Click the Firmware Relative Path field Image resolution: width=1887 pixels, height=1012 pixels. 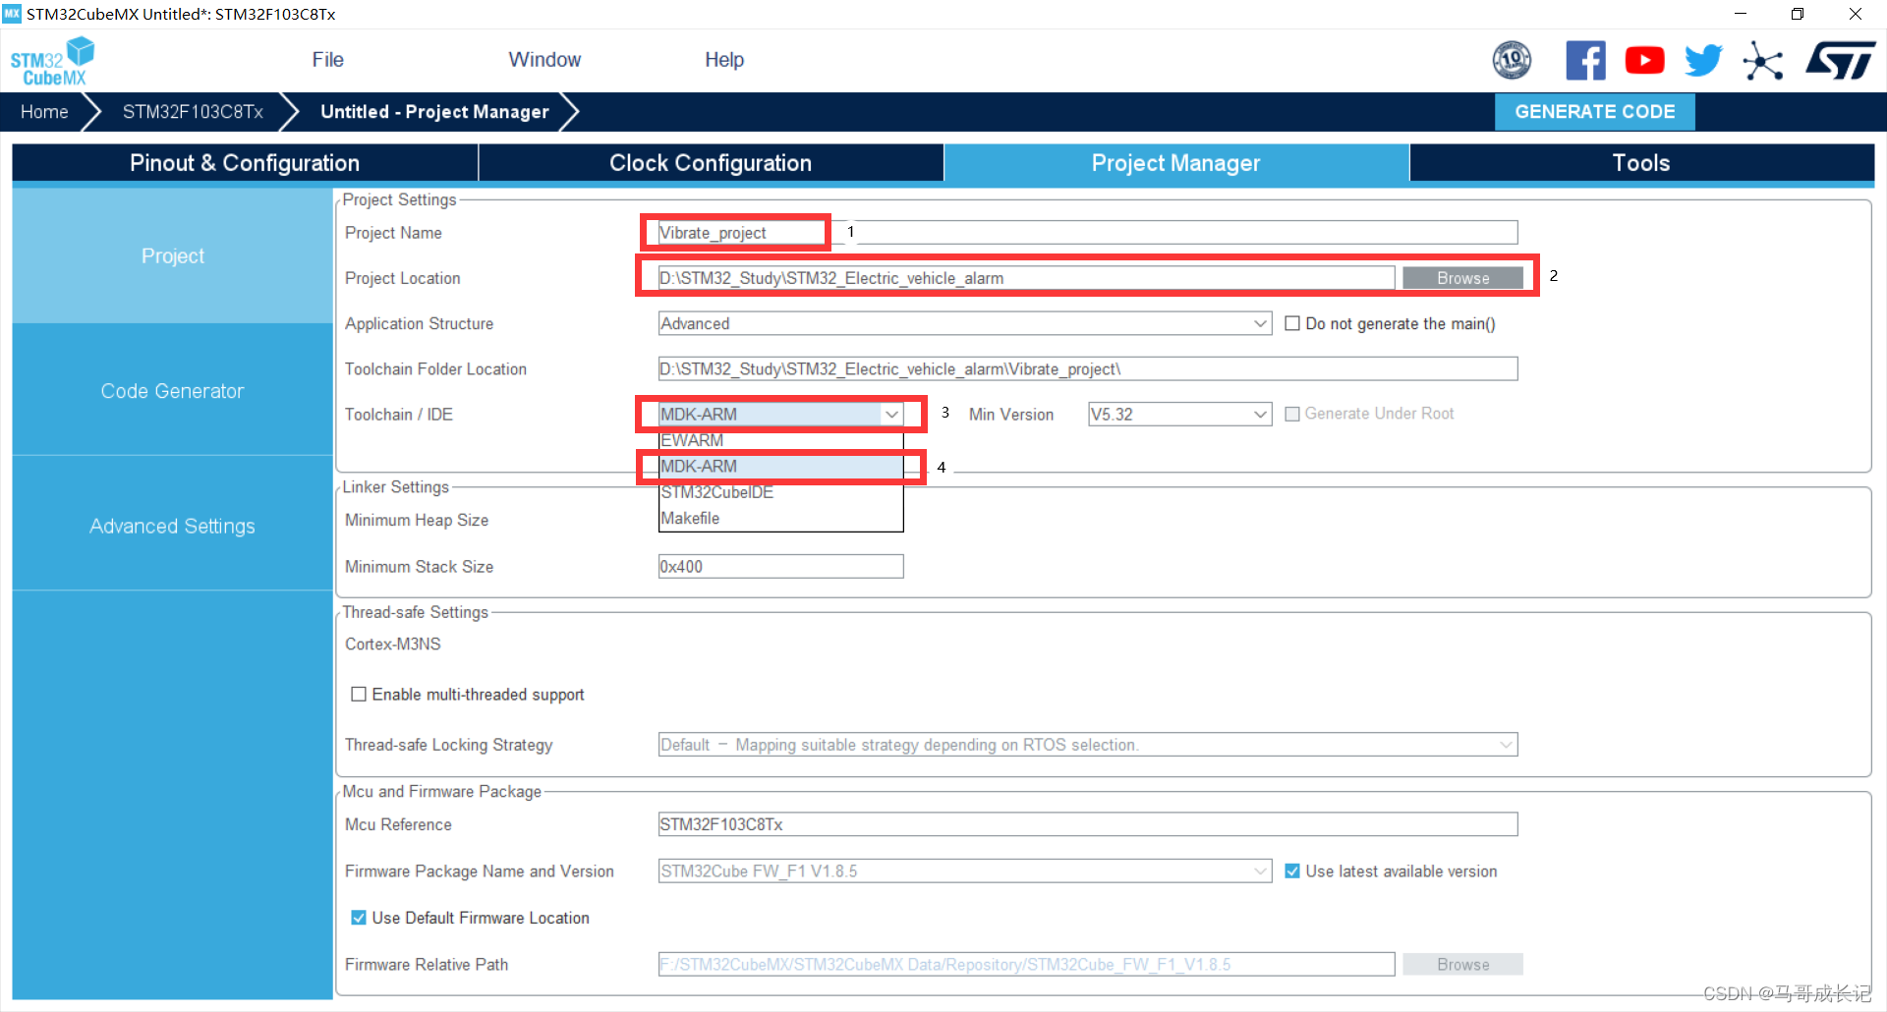[1026, 964]
